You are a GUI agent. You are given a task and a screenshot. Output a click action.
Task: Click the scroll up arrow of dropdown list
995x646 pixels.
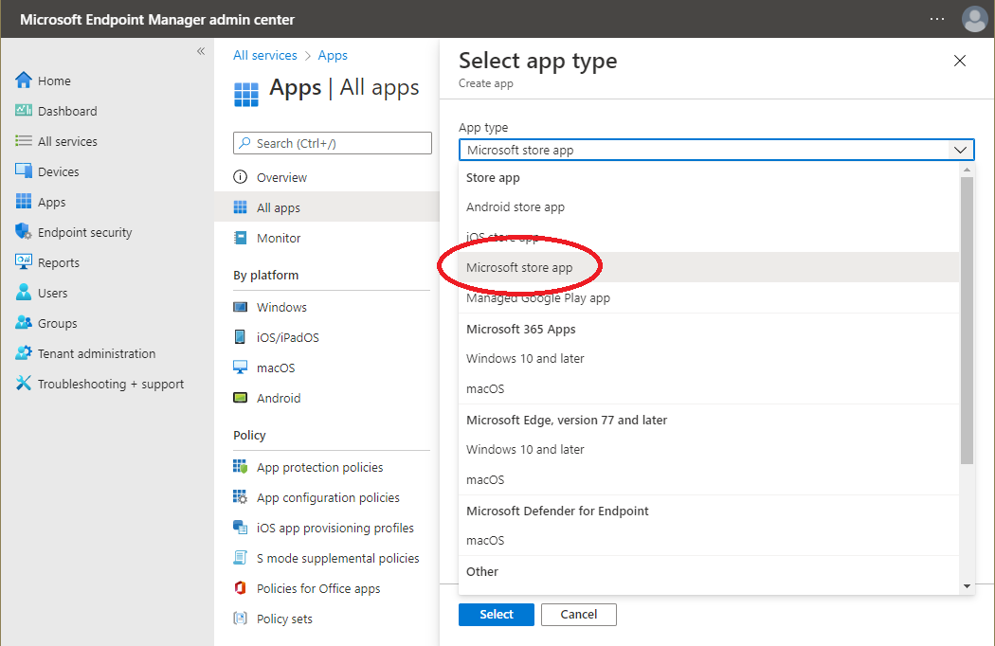pos(968,170)
